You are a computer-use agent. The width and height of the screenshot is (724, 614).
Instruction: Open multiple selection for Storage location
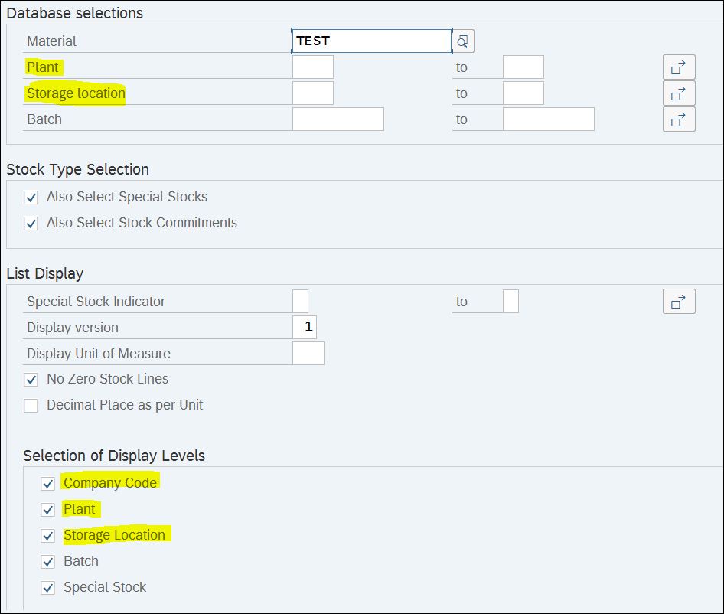tap(679, 93)
